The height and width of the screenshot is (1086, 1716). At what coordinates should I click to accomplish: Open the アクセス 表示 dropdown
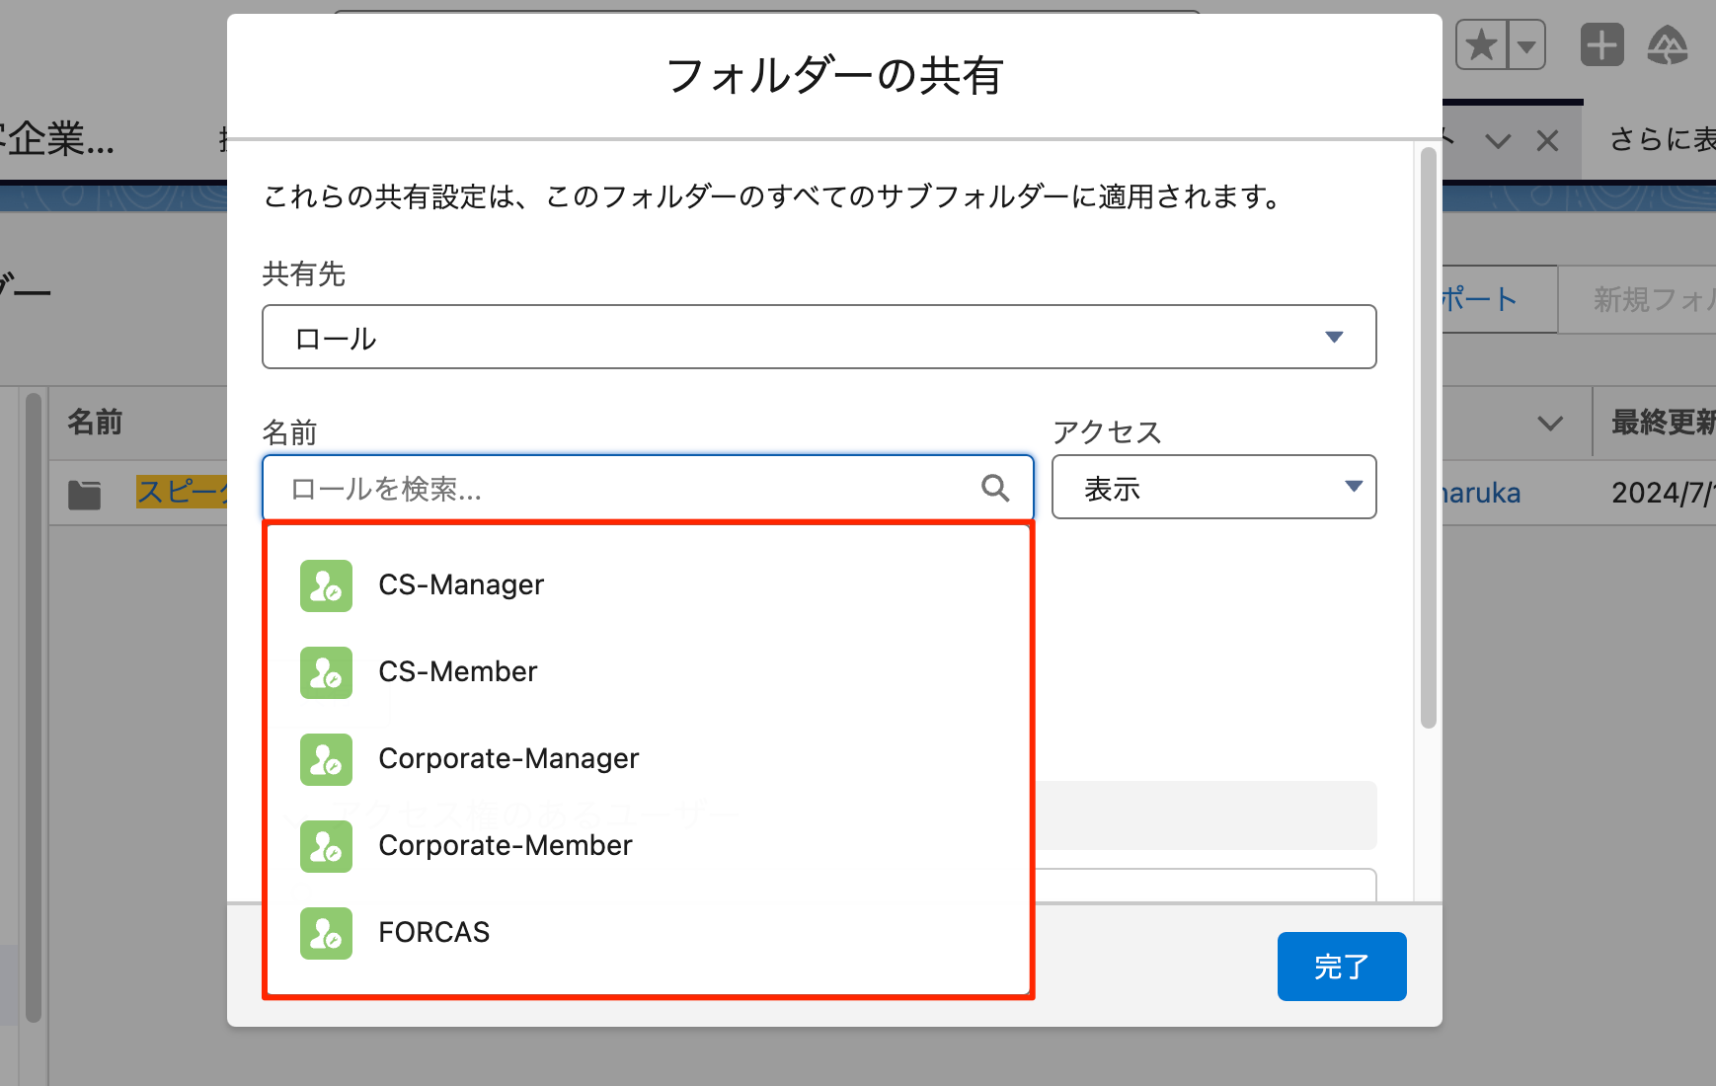pos(1213,488)
